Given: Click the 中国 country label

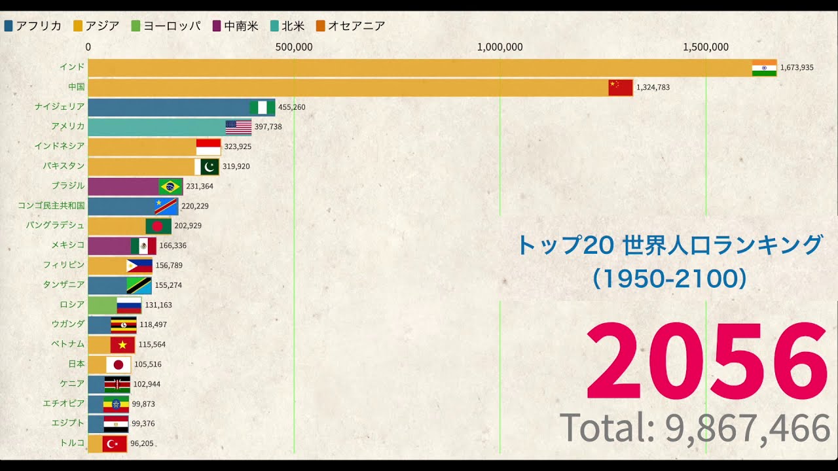Looking at the screenshot, I should click(x=77, y=86).
